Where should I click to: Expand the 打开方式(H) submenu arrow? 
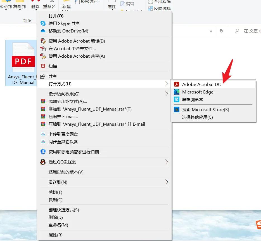pos(167,84)
